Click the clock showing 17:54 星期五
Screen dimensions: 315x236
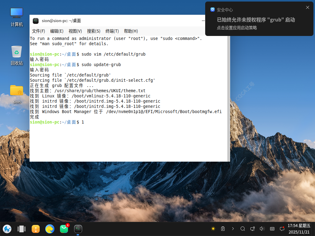coord(299,229)
